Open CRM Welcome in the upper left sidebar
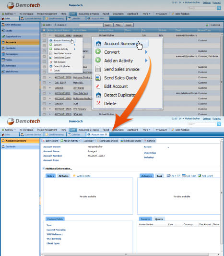The width and height of the screenshot is (224, 256). [20, 24]
